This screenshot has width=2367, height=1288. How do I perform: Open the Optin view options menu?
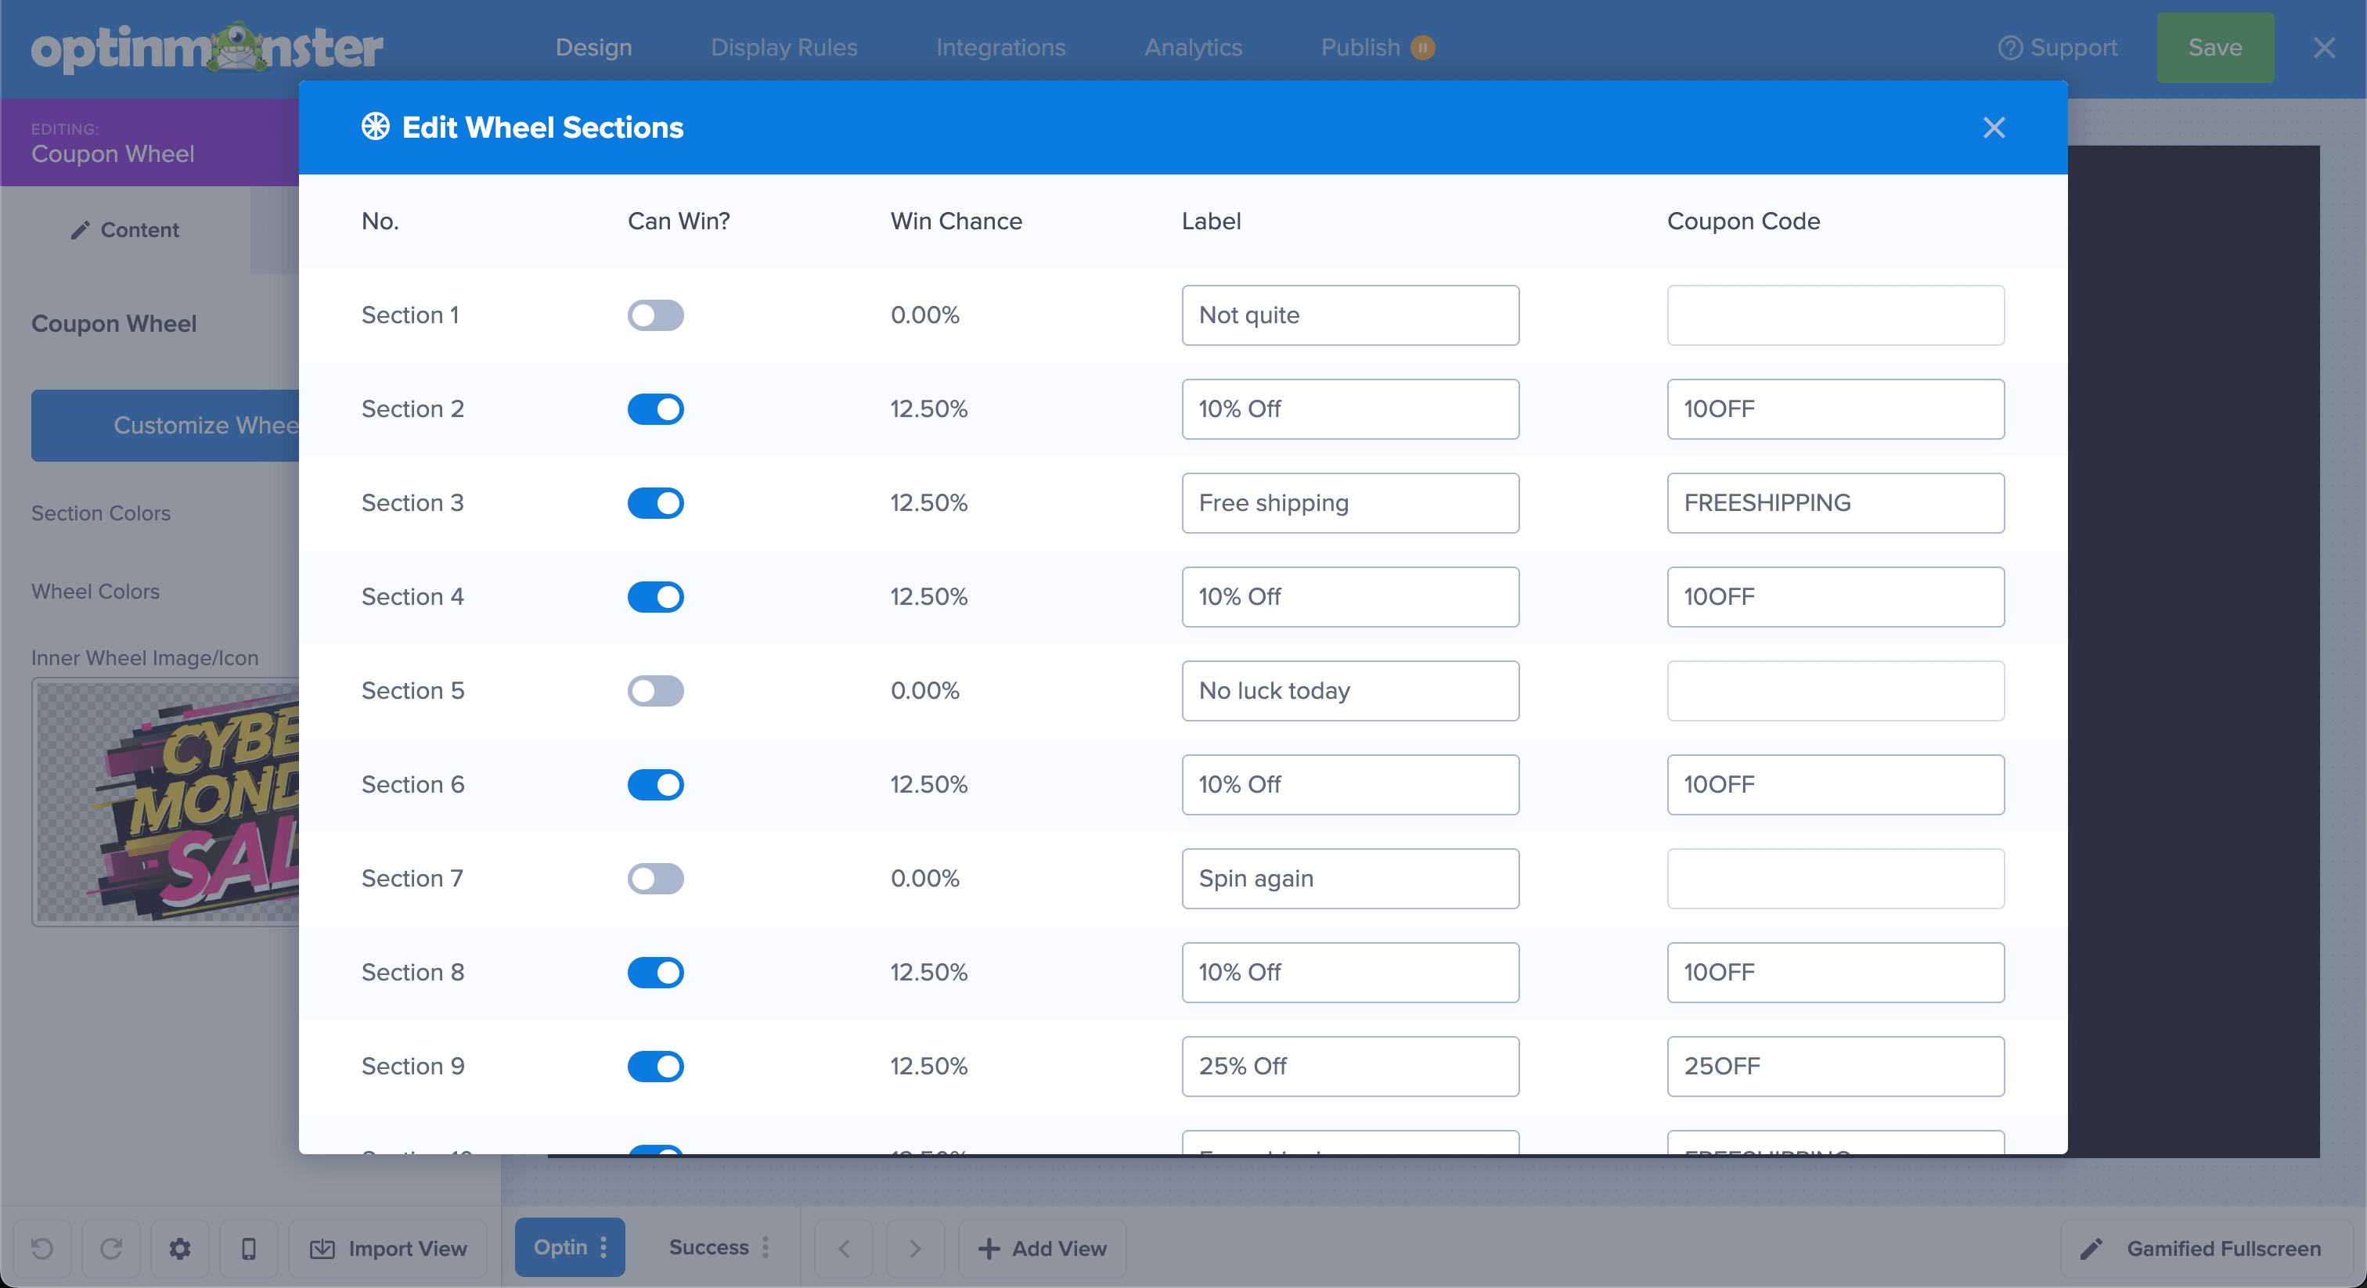(x=603, y=1247)
